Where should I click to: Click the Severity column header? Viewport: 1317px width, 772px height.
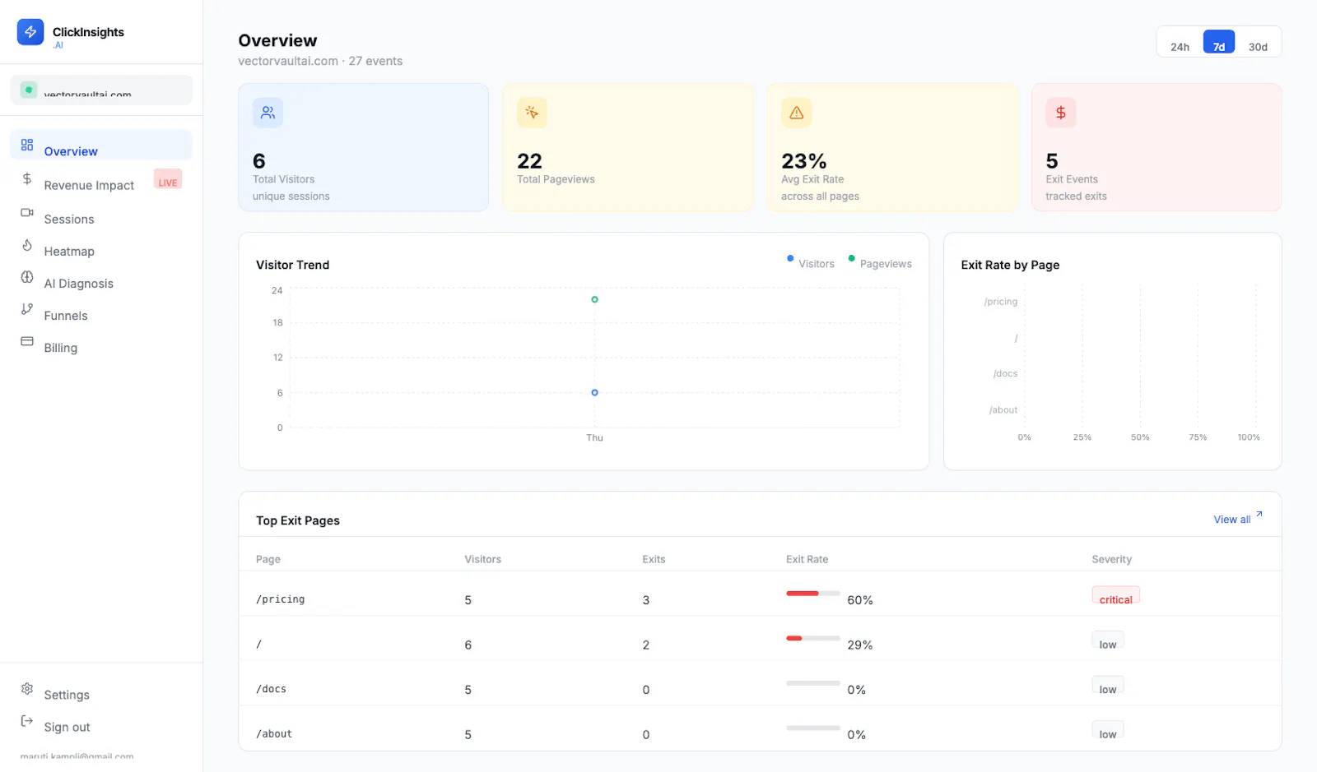pyautogui.click(x=1112, y=559)
